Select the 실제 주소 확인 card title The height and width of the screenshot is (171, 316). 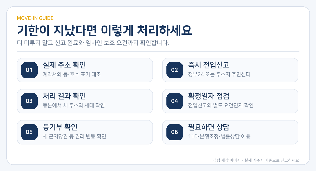click(64, 65)
